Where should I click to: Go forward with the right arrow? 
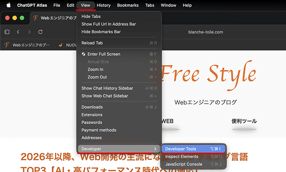point(29,32)
